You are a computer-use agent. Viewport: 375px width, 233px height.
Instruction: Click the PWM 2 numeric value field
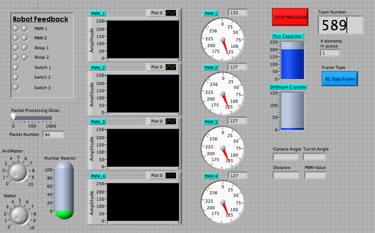pyautogui.click(x=237, y=67)
